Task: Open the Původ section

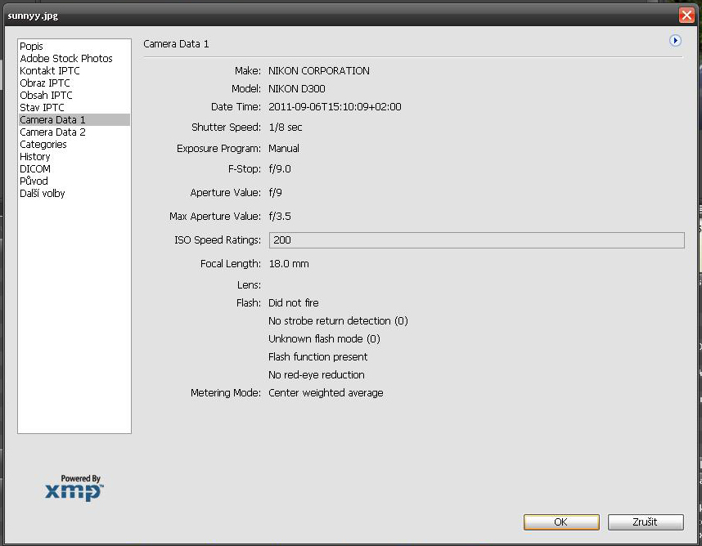Action: pos(34,181)
